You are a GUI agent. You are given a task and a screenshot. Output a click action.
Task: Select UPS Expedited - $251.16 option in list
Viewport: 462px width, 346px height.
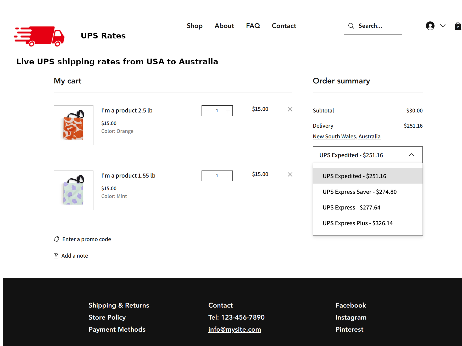coord(368,176)
